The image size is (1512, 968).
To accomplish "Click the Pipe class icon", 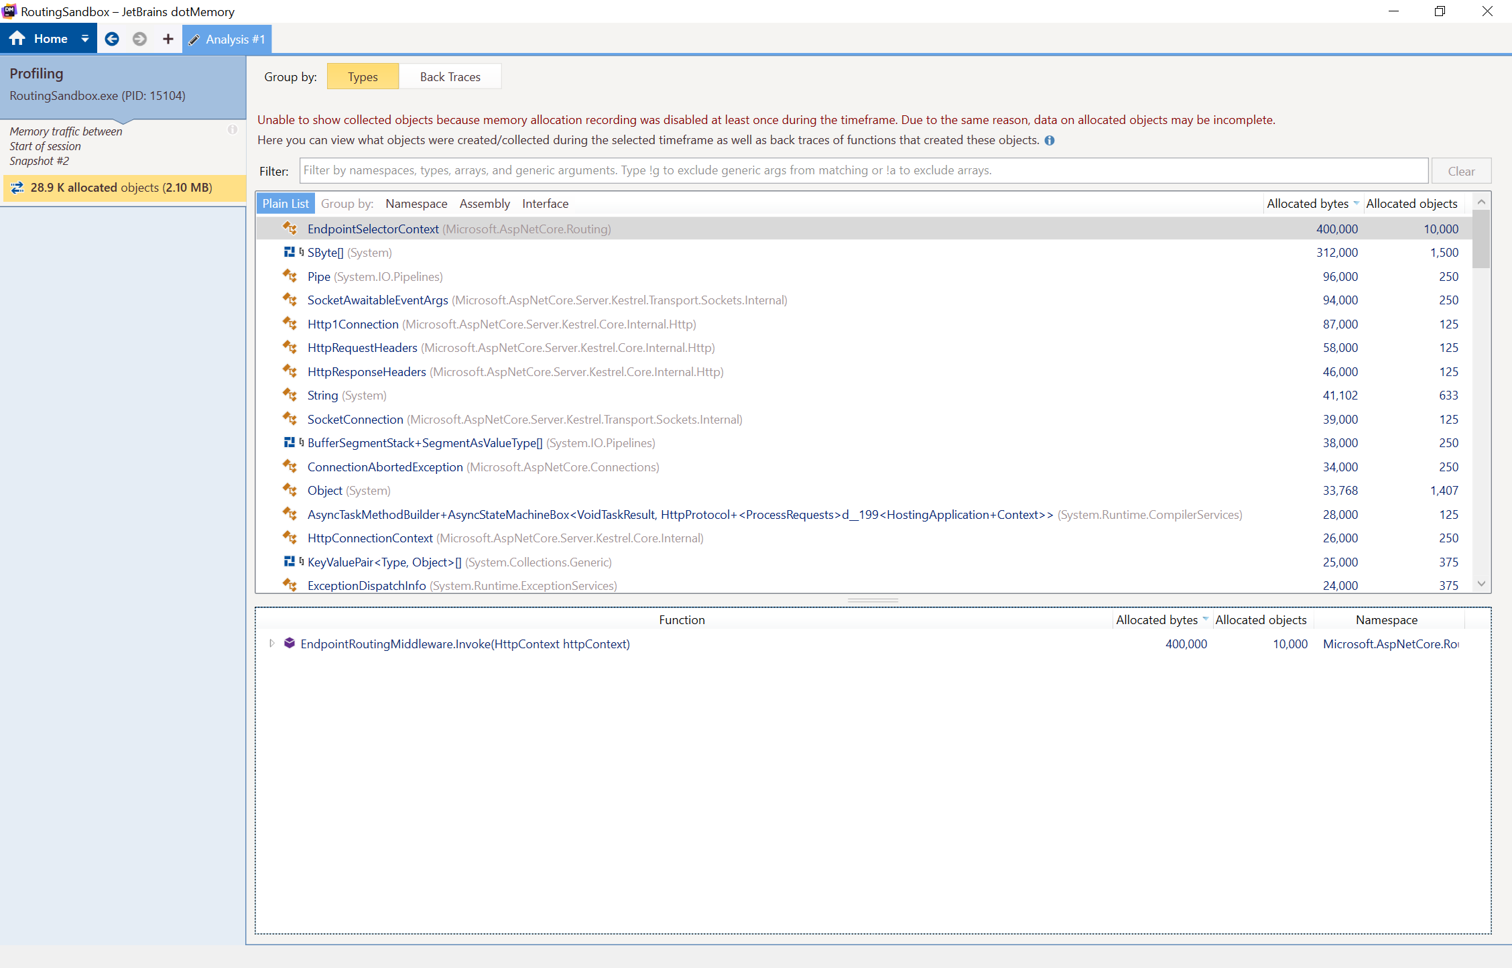I will [290, 276].
